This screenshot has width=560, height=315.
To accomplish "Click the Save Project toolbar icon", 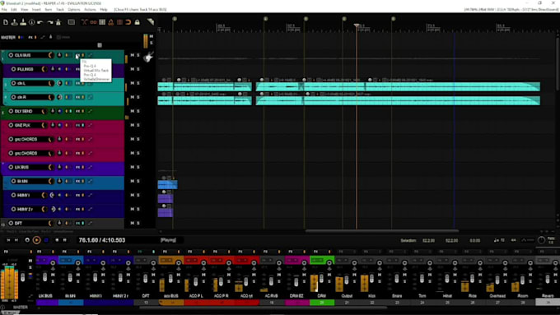I will pyautogui.click(x=23, y=22).
